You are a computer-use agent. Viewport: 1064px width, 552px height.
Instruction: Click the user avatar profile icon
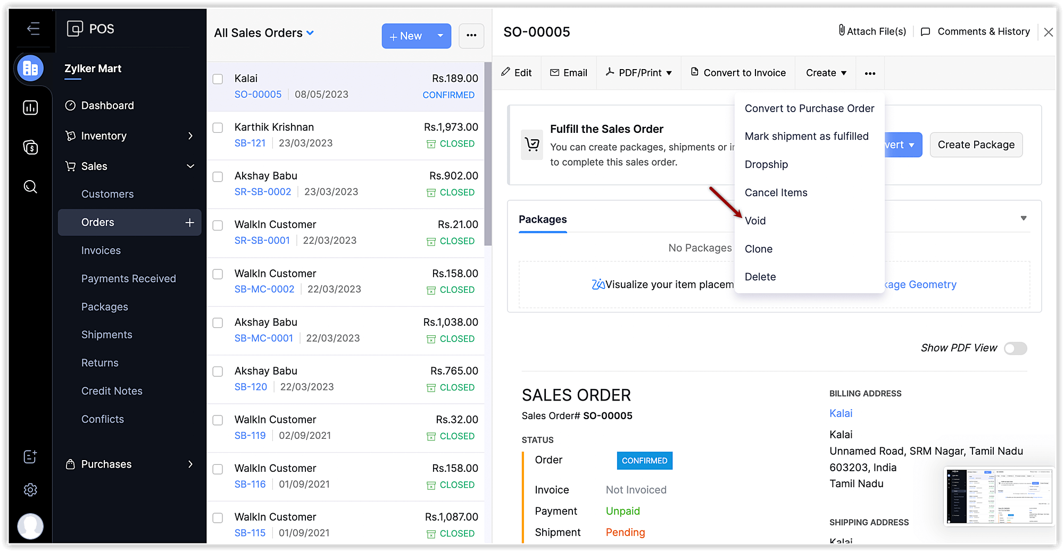[30, 526]
